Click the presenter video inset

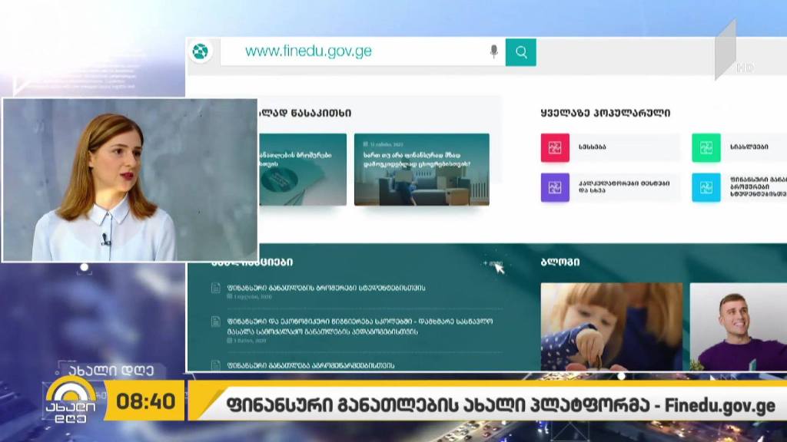point(131,180)
